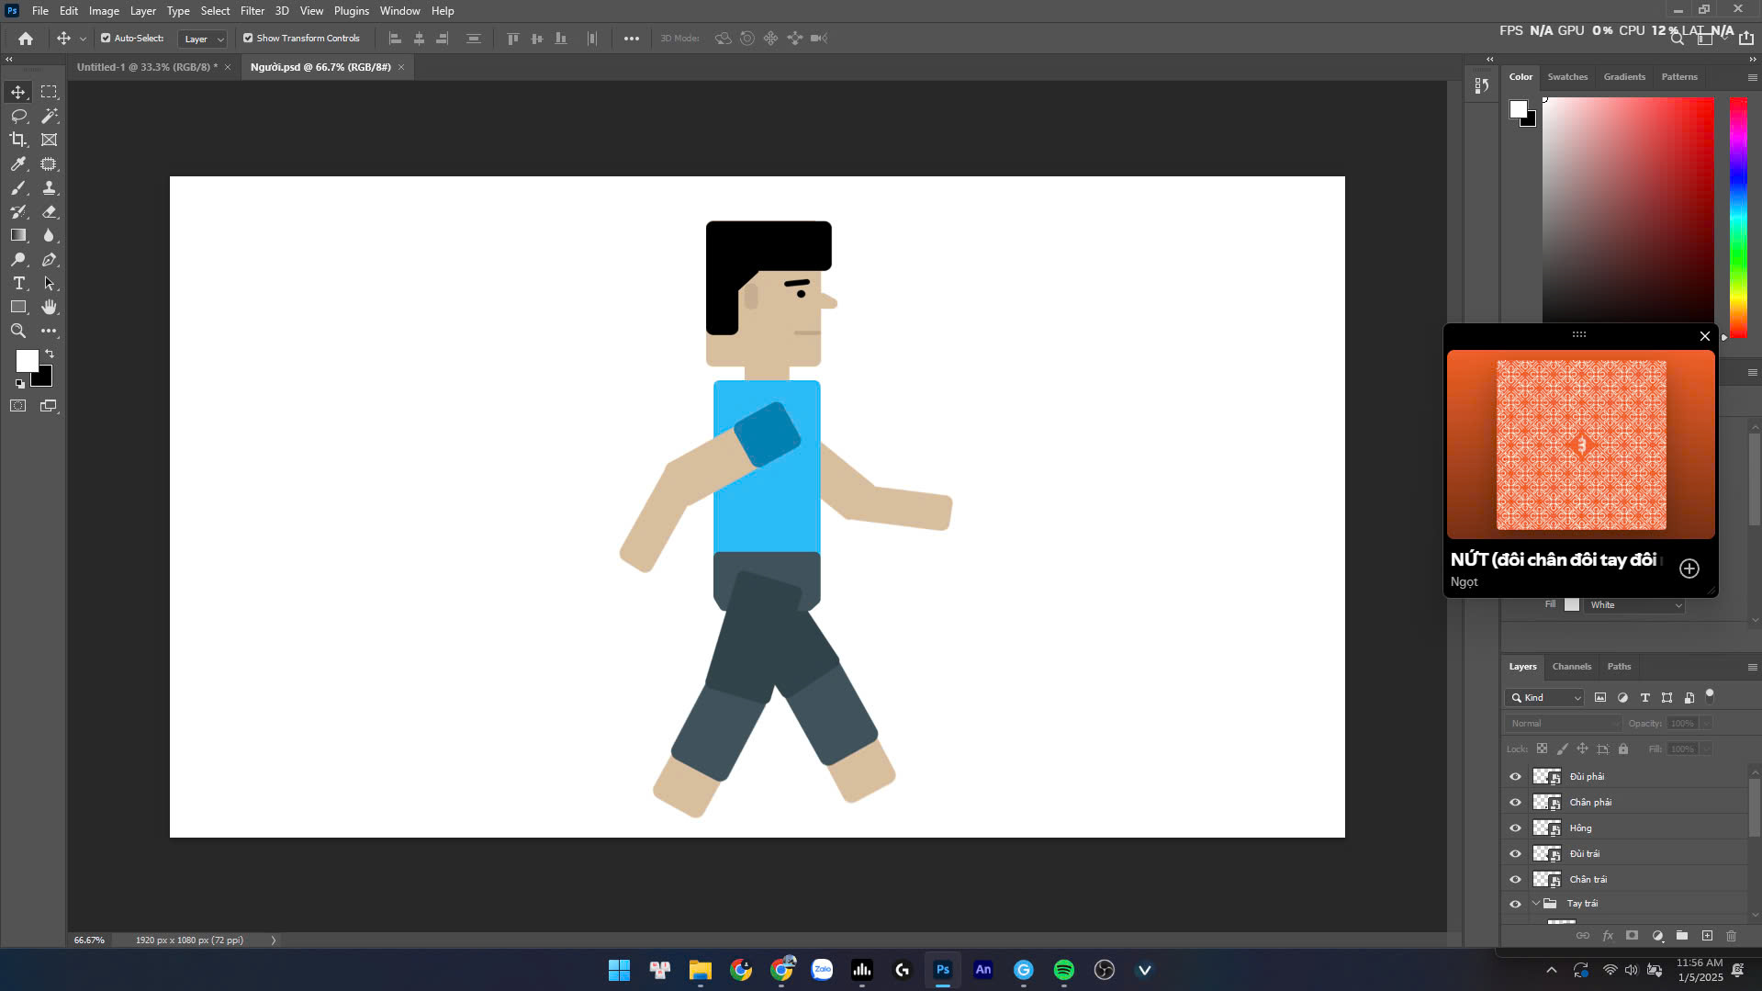This screenshot has width=1762, height=991.
Task: Click the vertical hue spectrum slider
Action: (x=1738, y=217)
